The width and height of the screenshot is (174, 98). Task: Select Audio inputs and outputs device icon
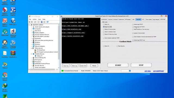pos(33,27)
